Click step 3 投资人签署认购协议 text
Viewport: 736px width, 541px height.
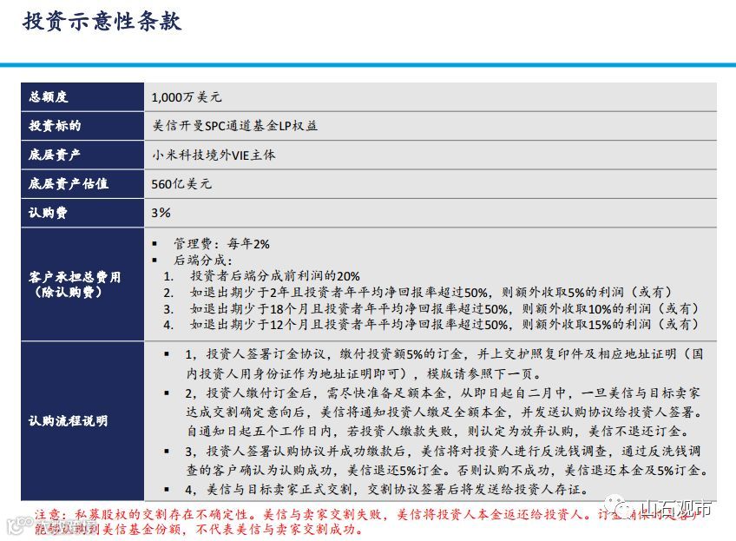point(446,461)
